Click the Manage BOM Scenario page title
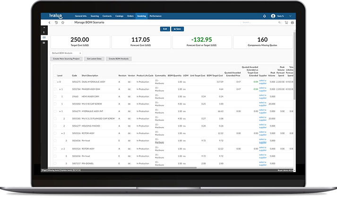Screen dimensions: 337x198 click(x=89, y=22)
